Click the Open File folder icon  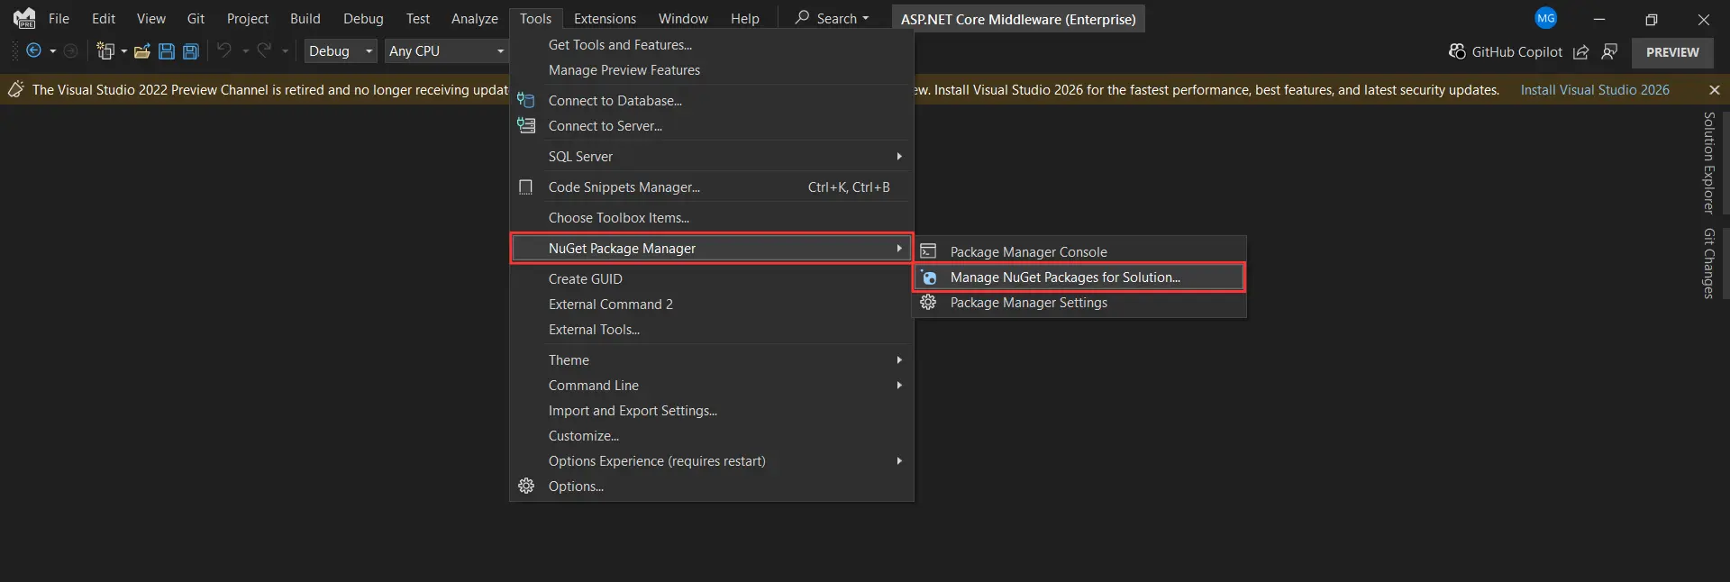click(x=142, y=51)
